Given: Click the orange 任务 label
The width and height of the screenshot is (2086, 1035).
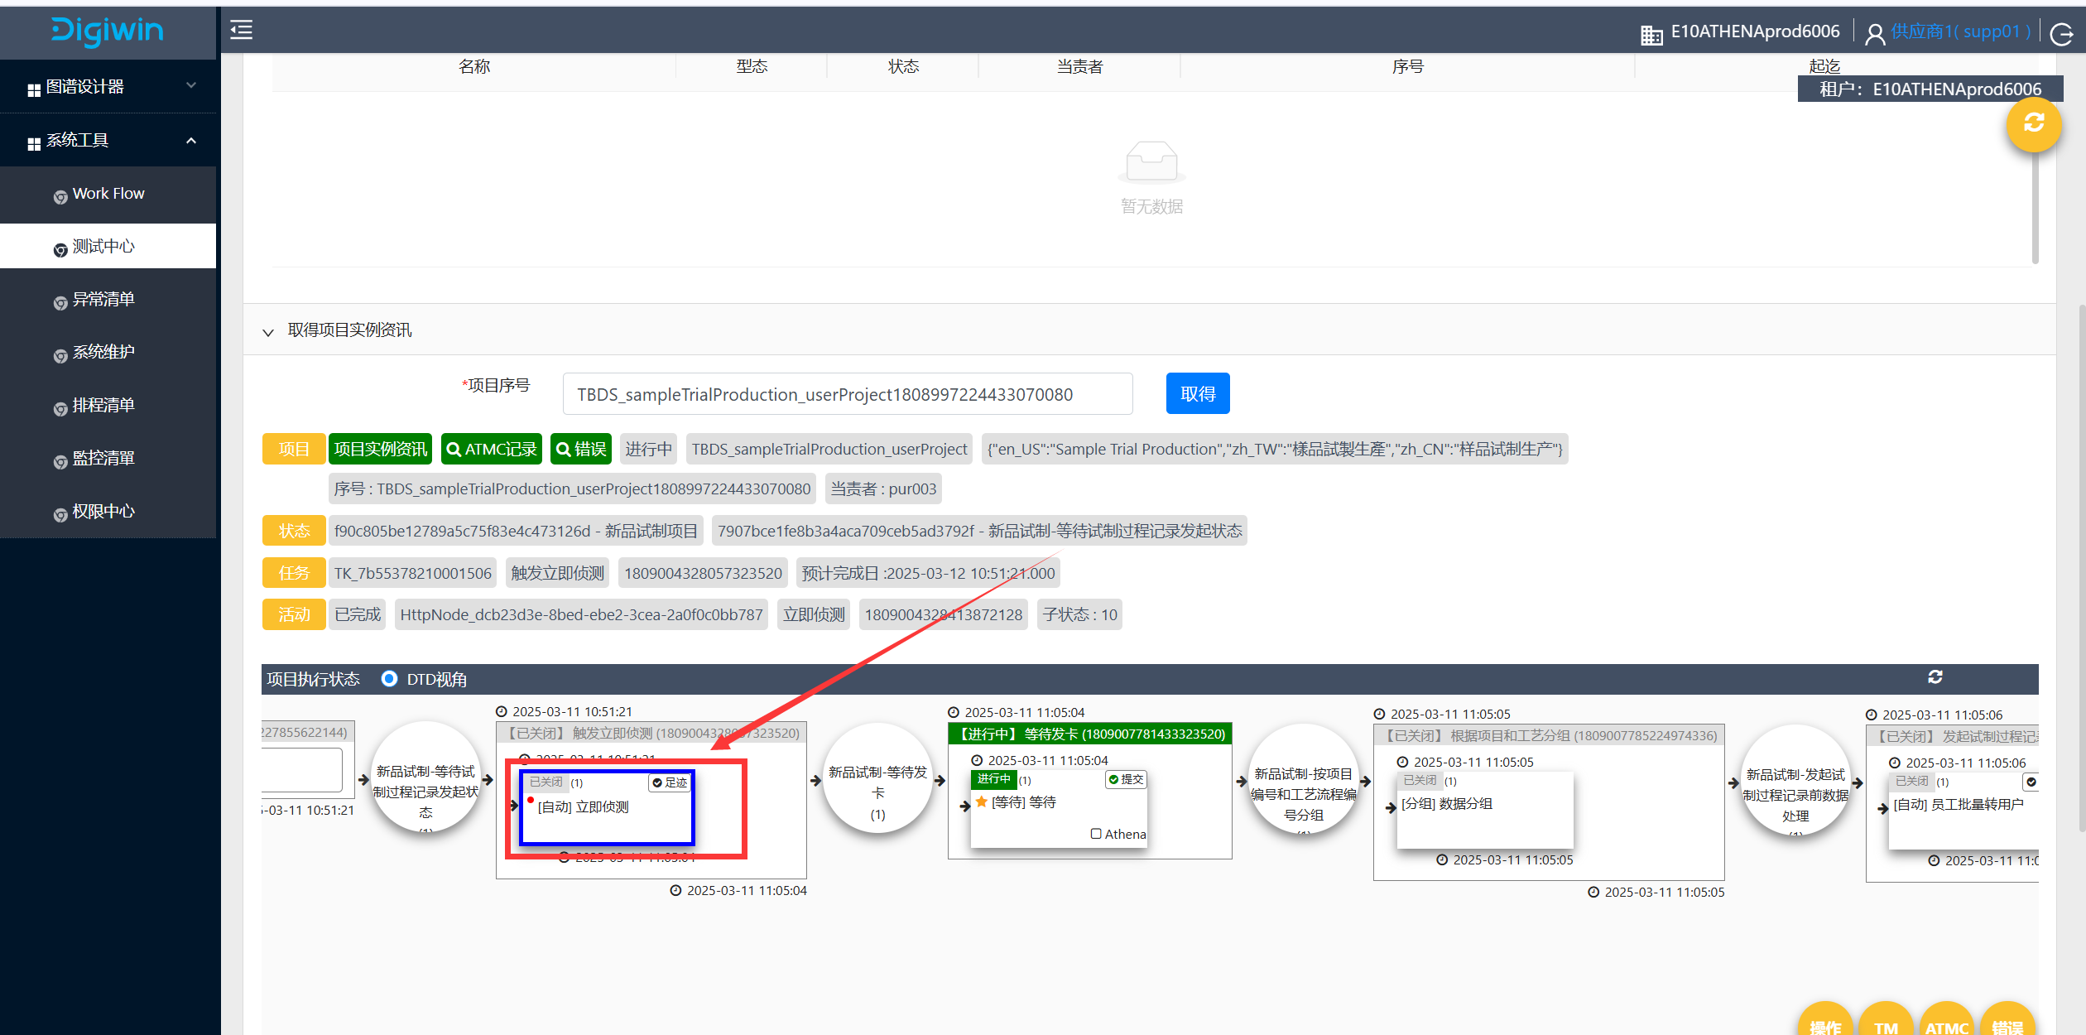Looking at the screenshot, I should (x=294, y=573).
